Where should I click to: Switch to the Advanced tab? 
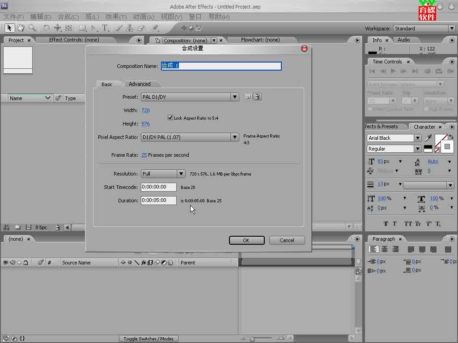(140, 84)
